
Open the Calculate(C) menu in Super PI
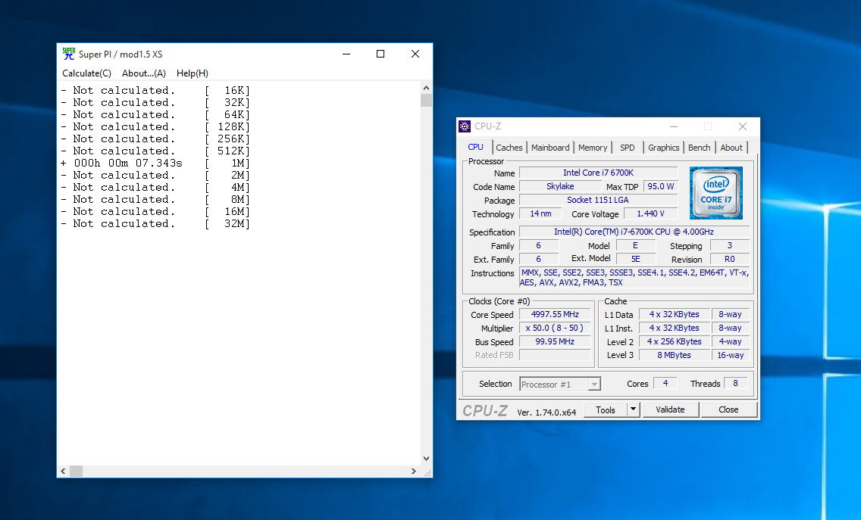pyautogui.click(x=86, y=73)
